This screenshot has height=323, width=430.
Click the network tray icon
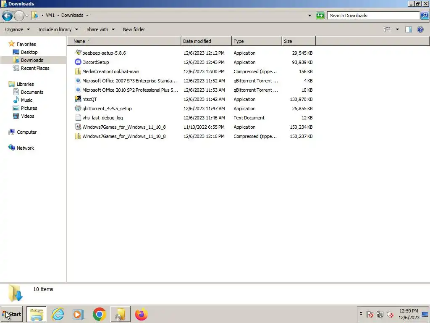(x=380, y=314)
